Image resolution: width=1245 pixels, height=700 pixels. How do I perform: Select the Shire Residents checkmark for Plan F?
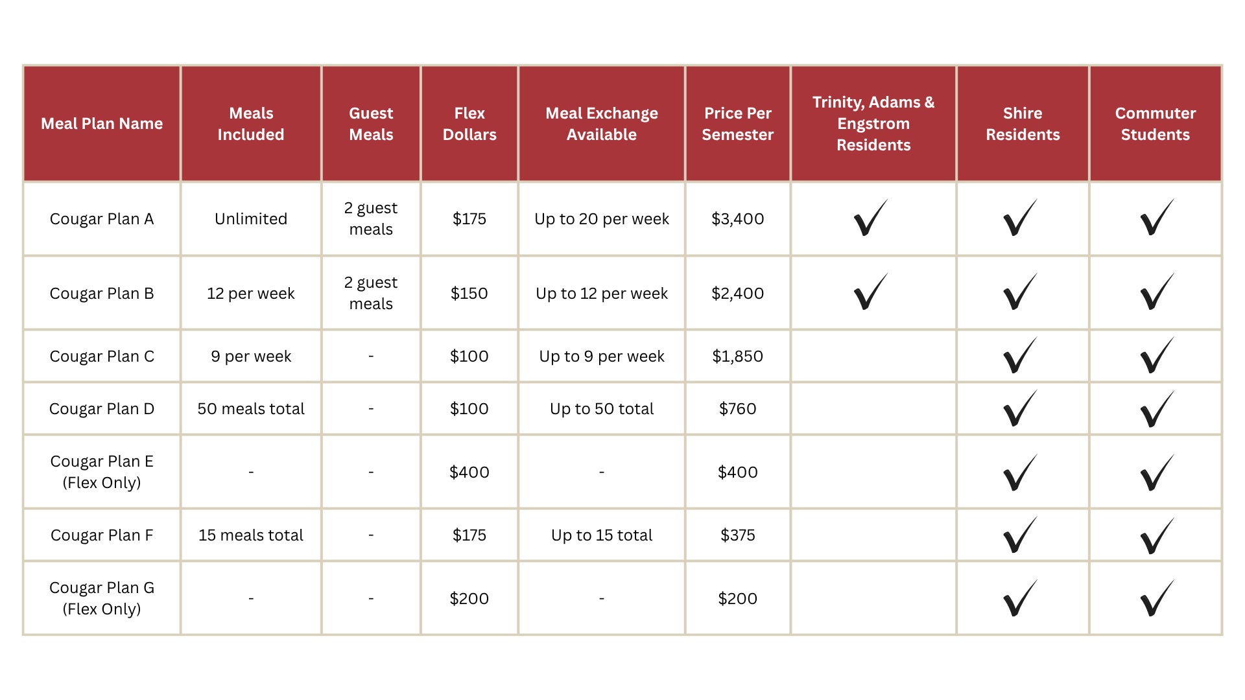1020,535
